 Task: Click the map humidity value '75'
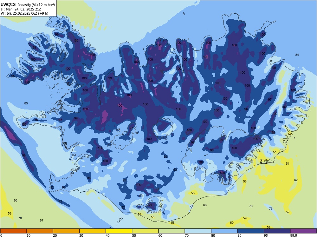271,209
